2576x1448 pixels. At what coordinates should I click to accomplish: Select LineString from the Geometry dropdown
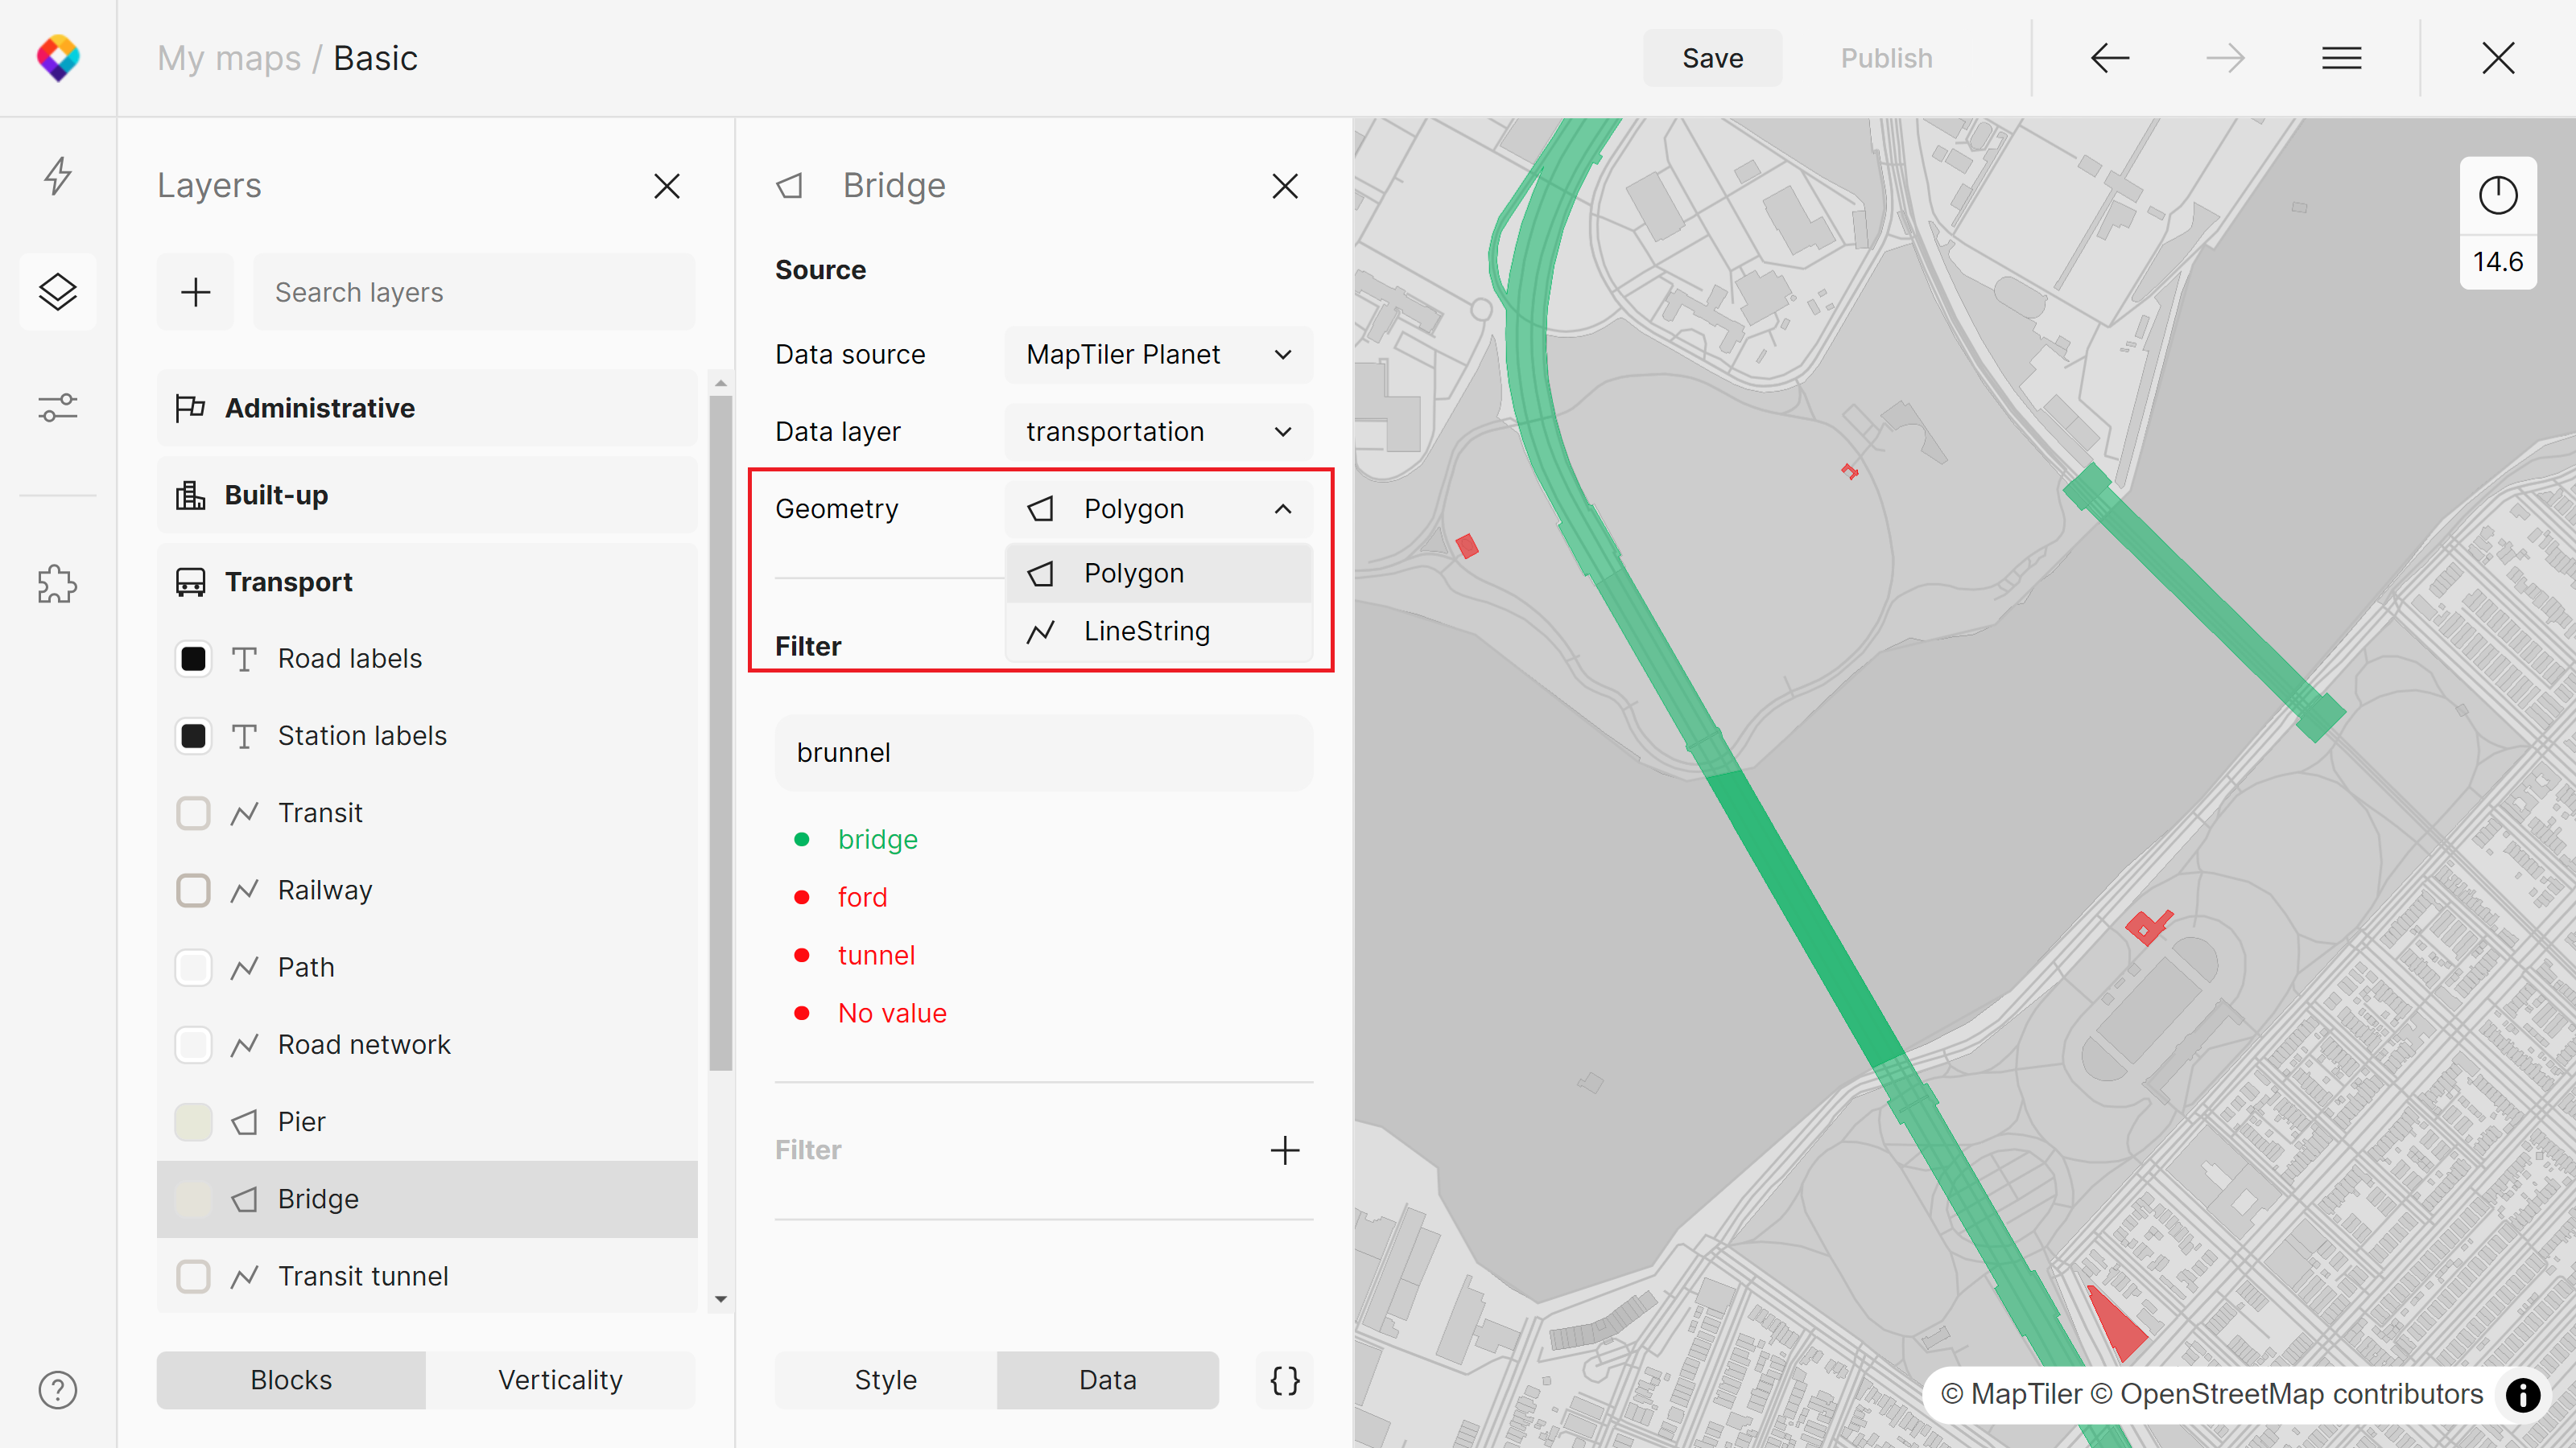pyautogui.click(x=1146, y=631)
